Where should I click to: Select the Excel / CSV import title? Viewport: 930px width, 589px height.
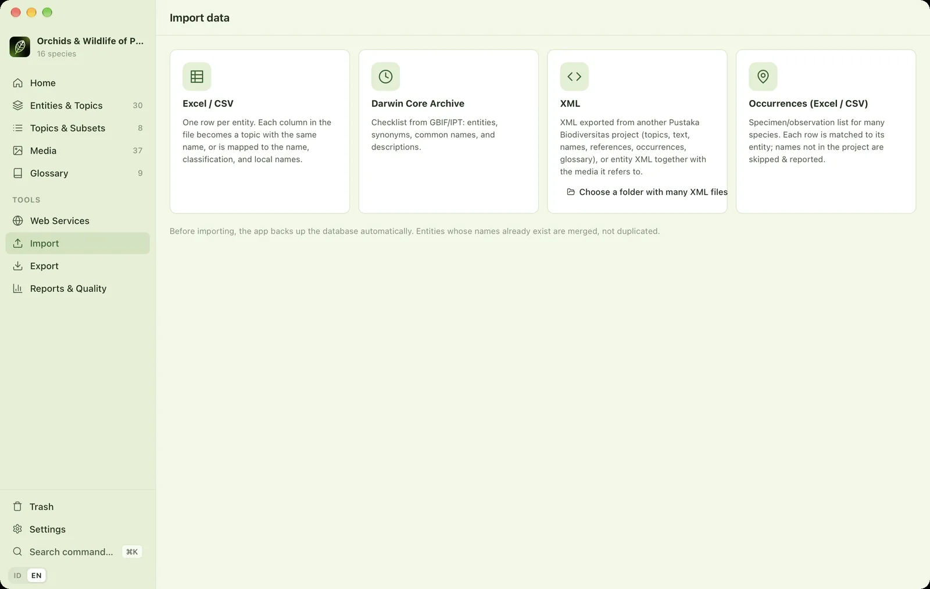click(x=208, y=103)
